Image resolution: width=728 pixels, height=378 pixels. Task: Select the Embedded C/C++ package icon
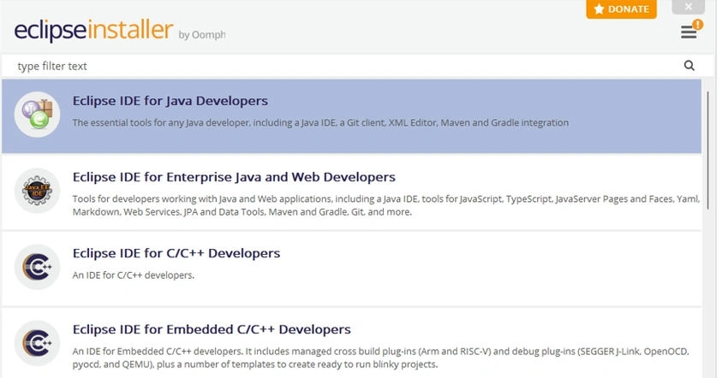[x=37, y=343]
